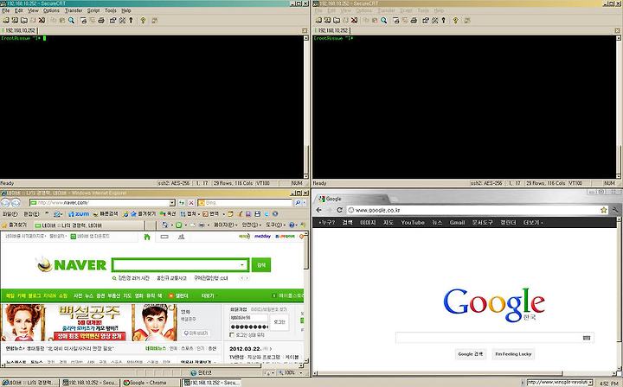This screenshot has height=387, width=623.
Task: Click Google 검색 button
Action: 471,353
